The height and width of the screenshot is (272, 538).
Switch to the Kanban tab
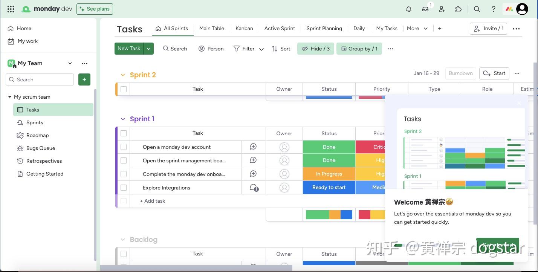[244, 28]
